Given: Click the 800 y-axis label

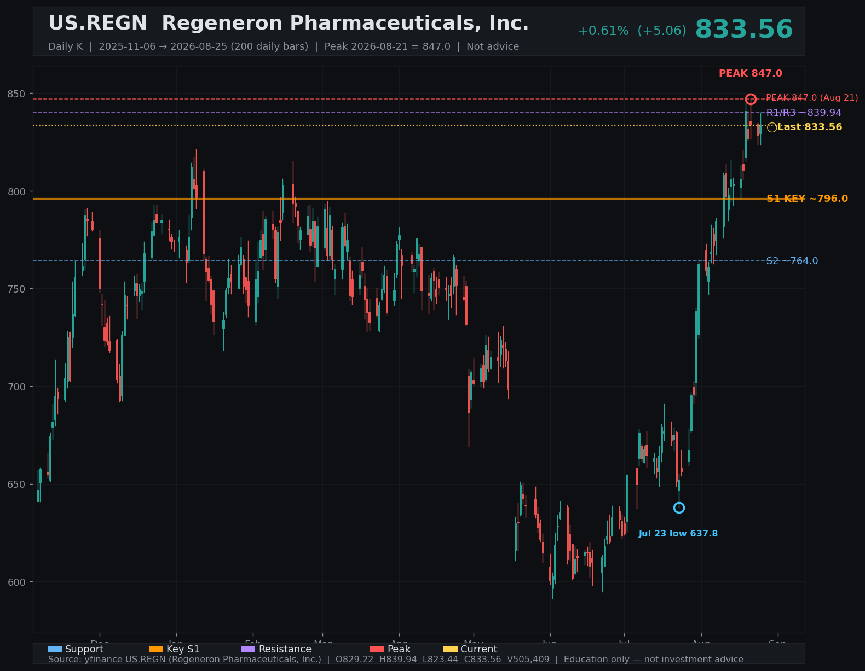Looking at the screenshot, I should click(x=16, y=191).
